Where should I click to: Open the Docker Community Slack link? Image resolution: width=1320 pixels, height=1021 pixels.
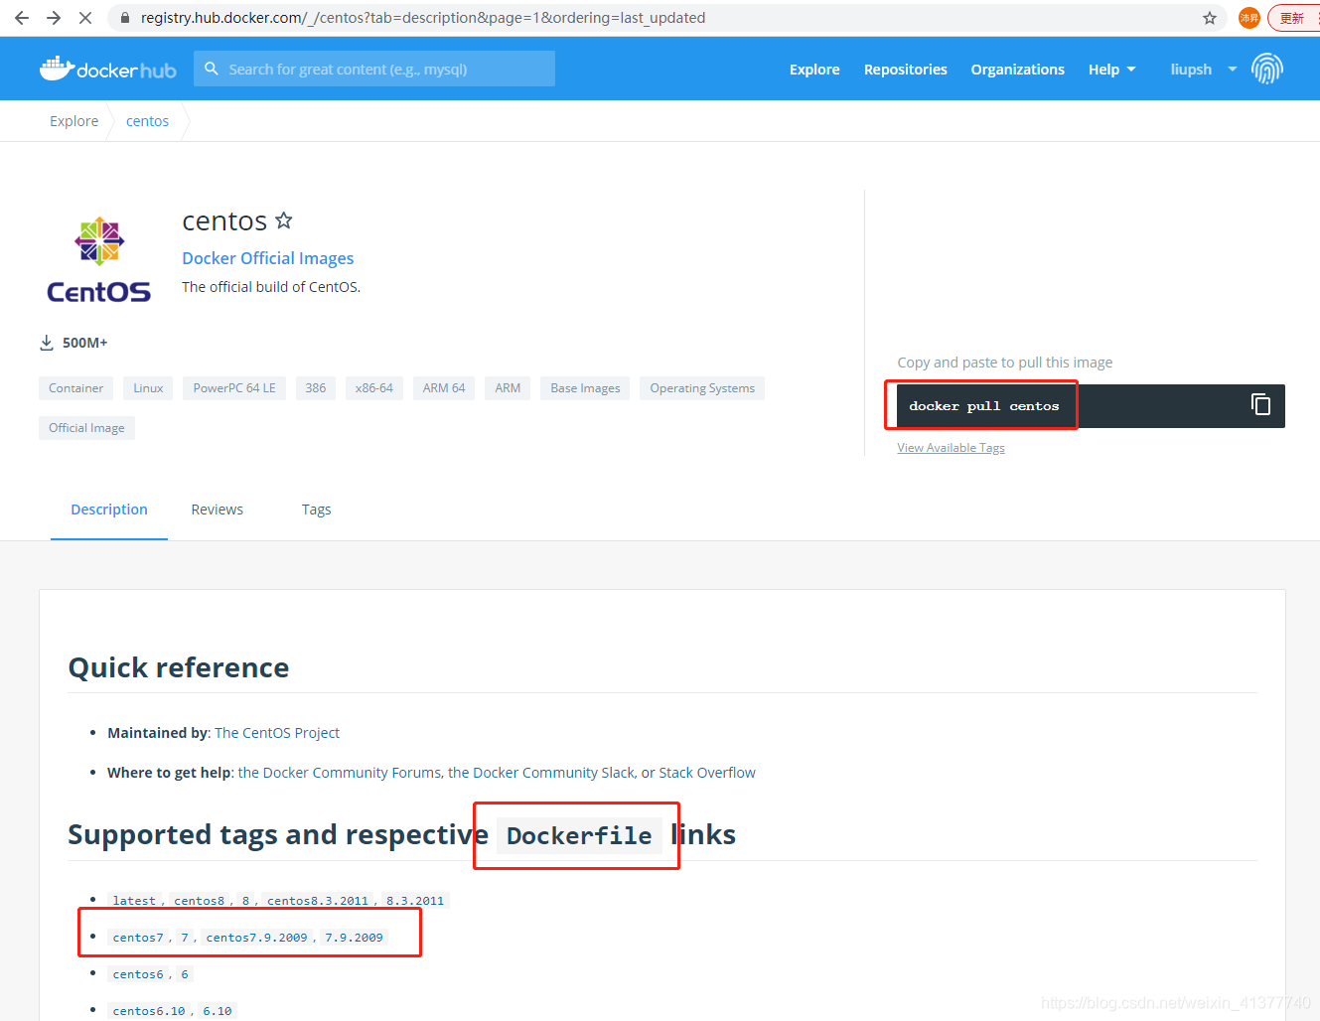pyautogui.click(x=541, y=773)
